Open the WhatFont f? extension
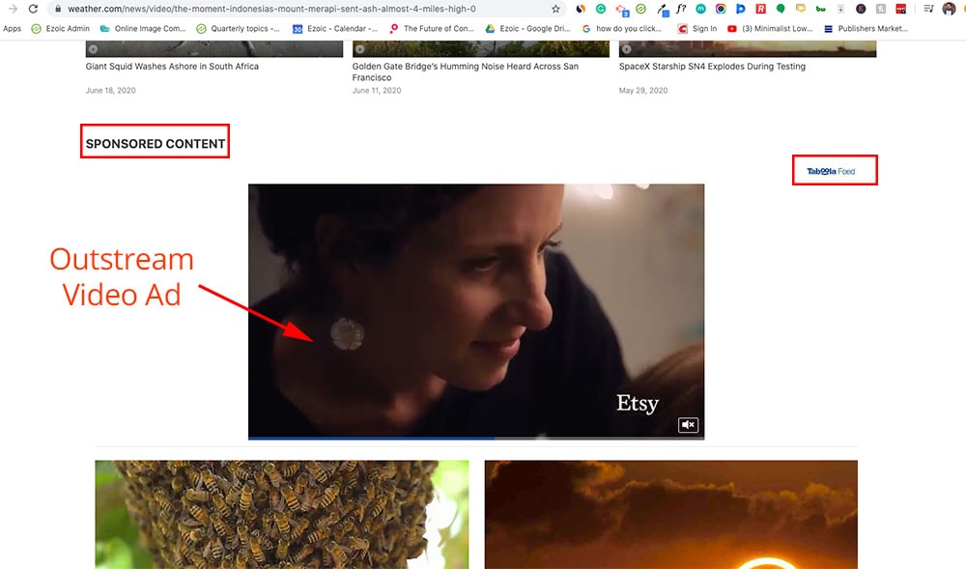Image resolution: width=966 pixels, height=569 pixels. 681,9
